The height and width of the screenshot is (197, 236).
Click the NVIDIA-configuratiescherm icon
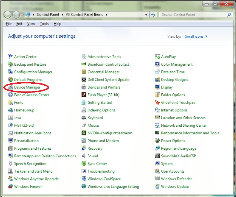click(84, 133)
